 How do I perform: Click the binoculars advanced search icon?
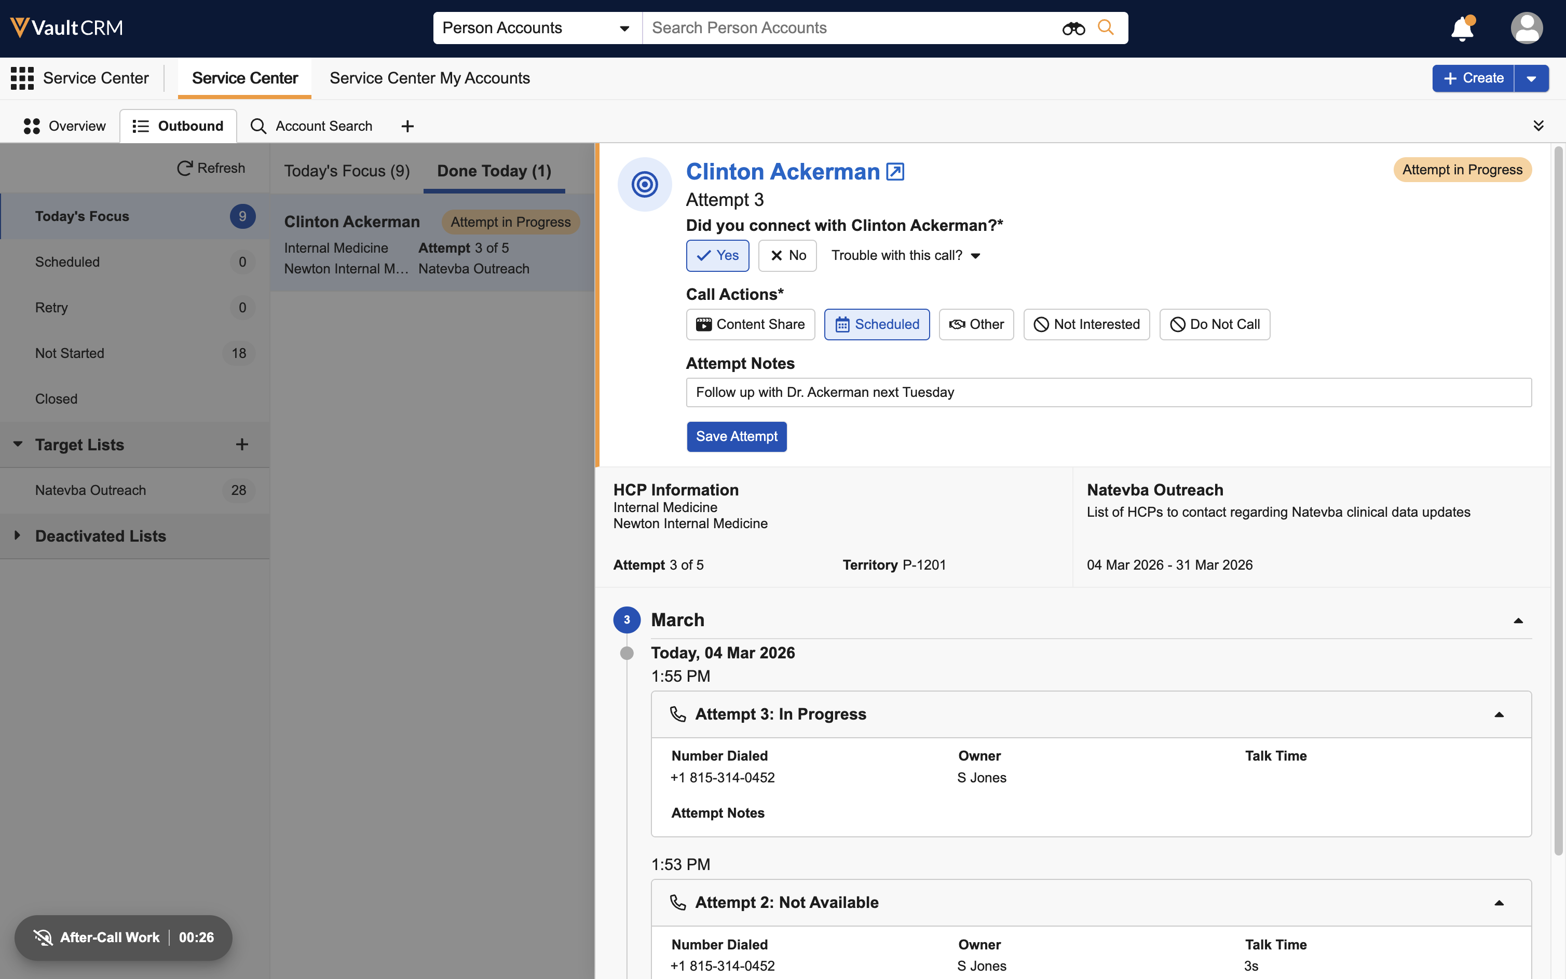point(1073,29)
